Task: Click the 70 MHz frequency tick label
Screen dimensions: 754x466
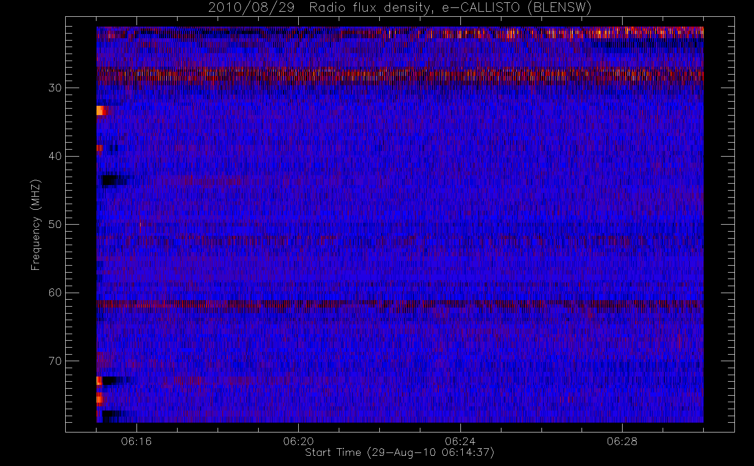Action: (55, 361)
